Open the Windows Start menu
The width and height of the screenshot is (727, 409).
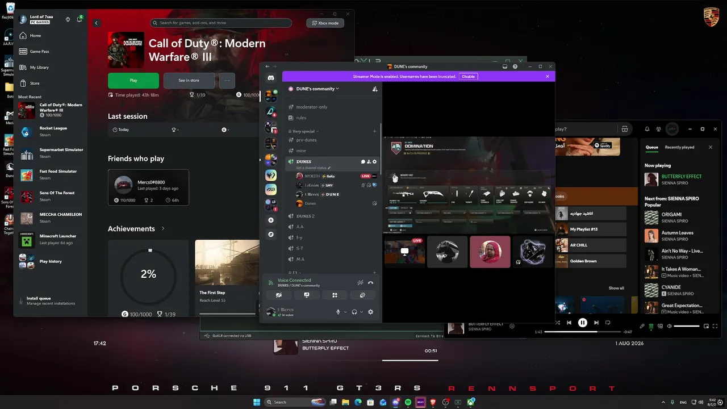pyautogui.click(x=257, y=402)
